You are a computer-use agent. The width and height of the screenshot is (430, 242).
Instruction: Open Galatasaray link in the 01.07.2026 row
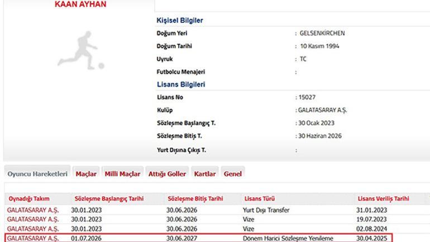point(33,238)
